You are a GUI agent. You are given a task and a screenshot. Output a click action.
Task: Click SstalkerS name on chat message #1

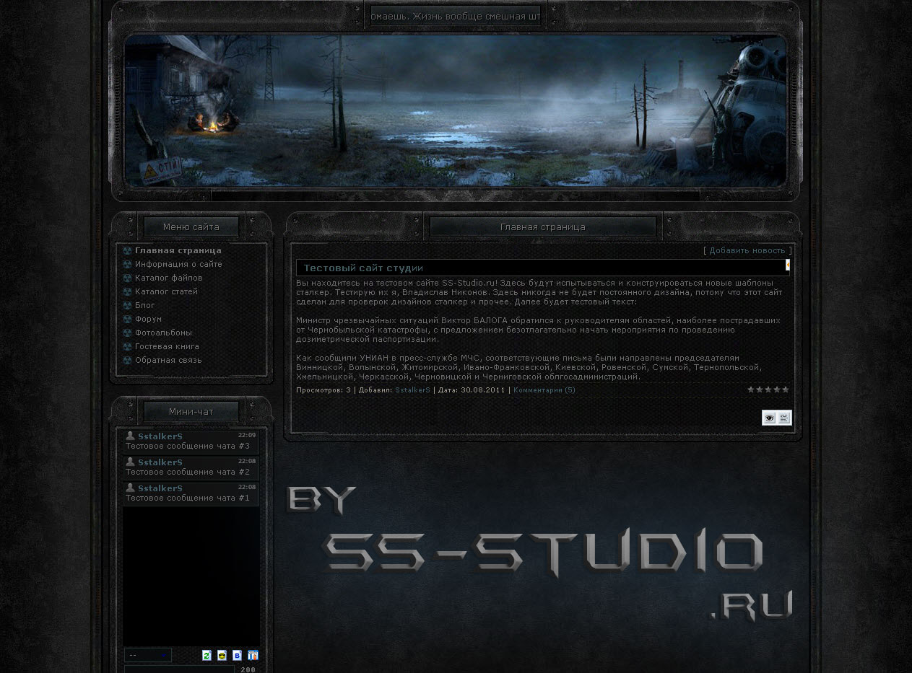tap(160, 488)
